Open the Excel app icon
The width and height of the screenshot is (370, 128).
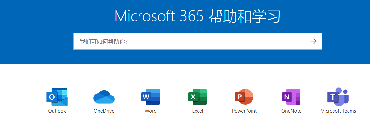pyautogui.click(x=198, y=97)
